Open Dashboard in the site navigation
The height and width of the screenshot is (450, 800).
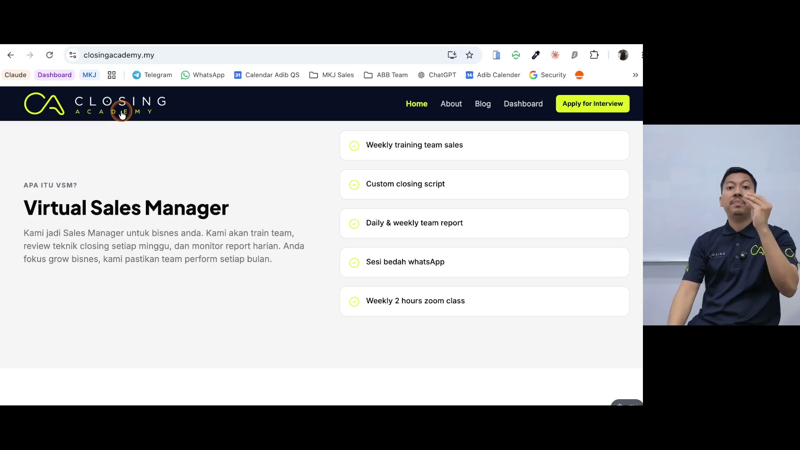523,104
